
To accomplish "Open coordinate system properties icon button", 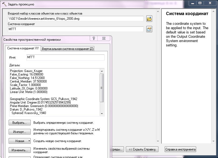I will pyautogui.click(x=149, y=29).
